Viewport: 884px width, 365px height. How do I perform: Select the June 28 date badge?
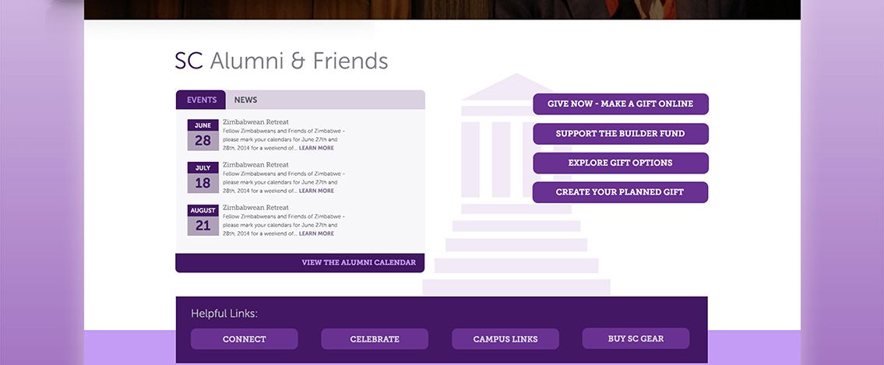click(203, 135)
